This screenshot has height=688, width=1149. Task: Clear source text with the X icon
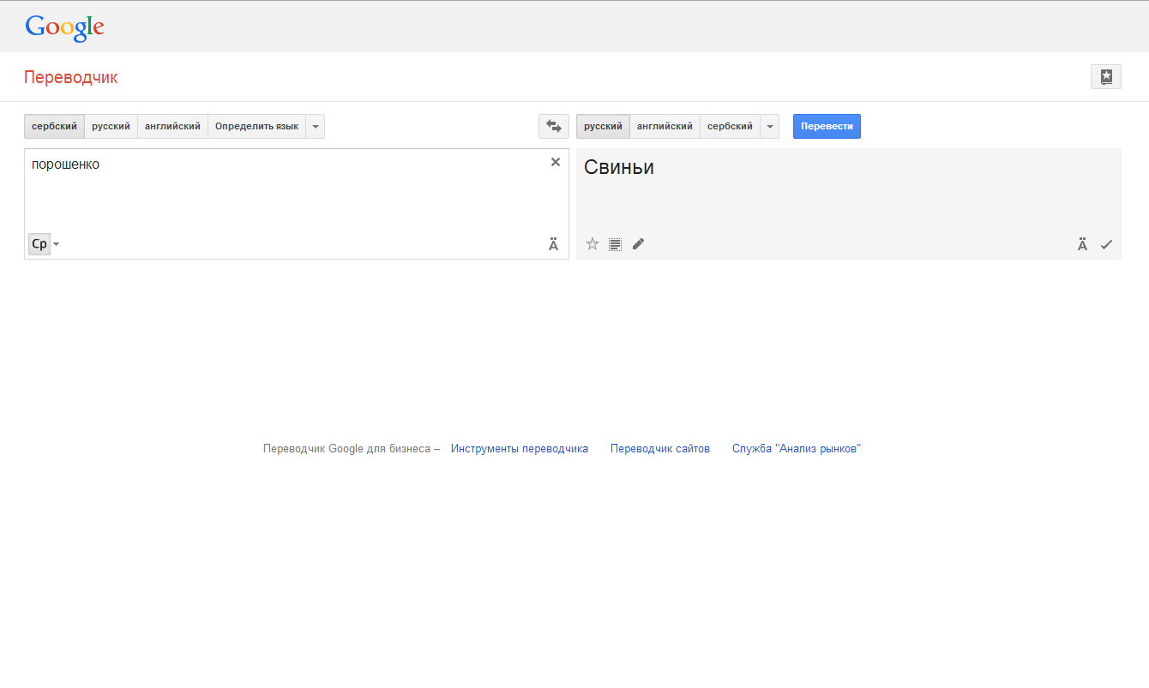556,162
